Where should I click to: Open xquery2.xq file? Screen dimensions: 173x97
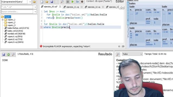coord(15,39)
